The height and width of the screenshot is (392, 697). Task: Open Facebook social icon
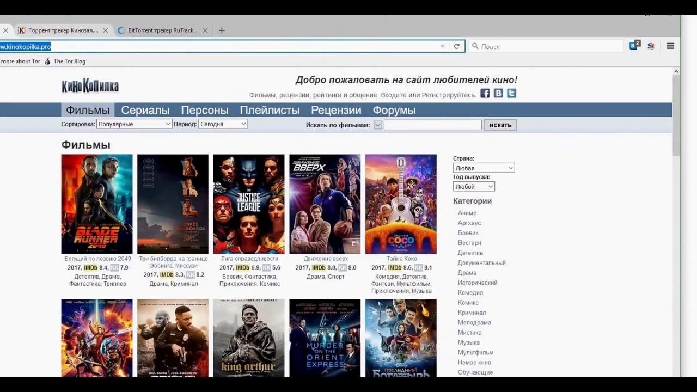(x=485, y=94)
